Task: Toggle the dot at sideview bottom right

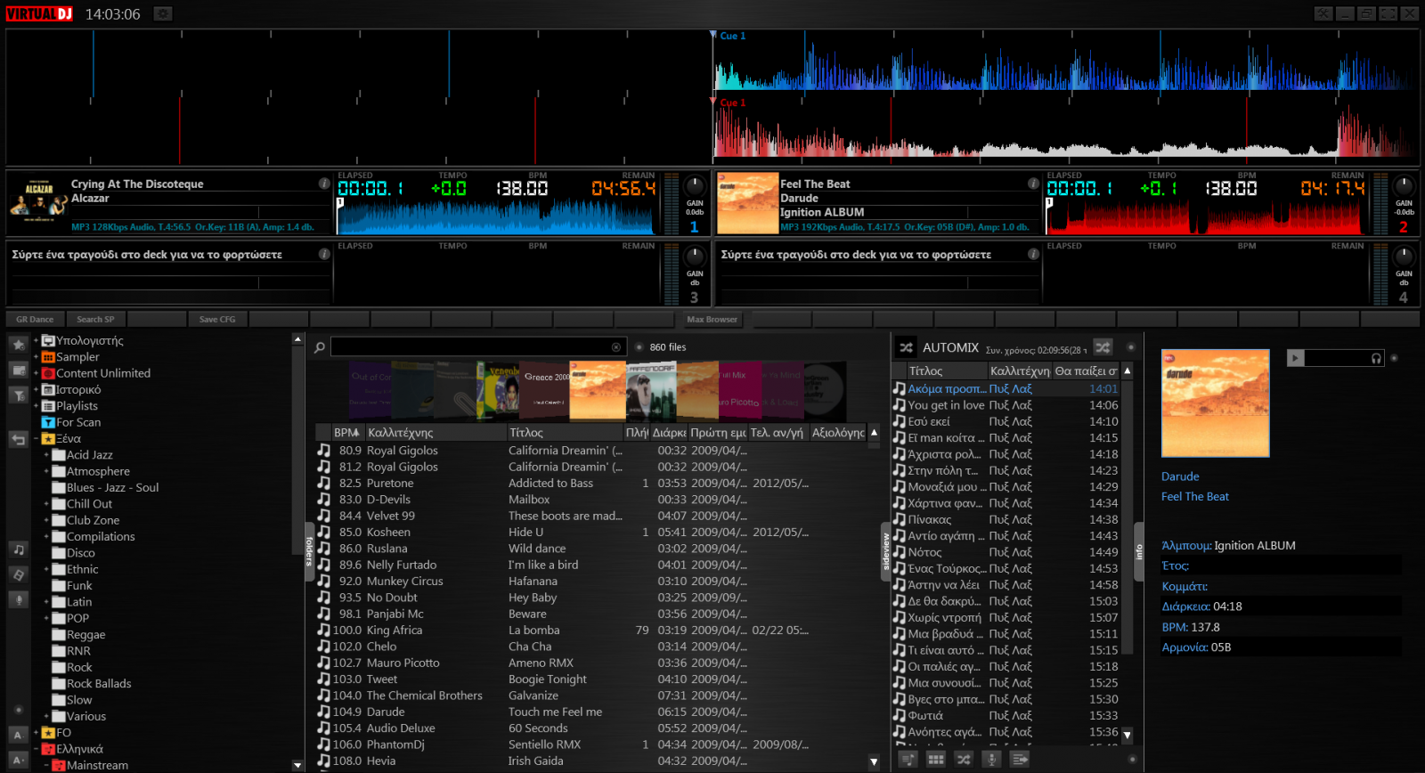Action: click(x=1132, y=759)
